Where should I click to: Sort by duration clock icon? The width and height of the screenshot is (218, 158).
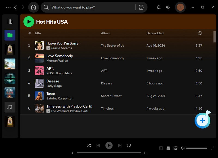click(200, 33)
